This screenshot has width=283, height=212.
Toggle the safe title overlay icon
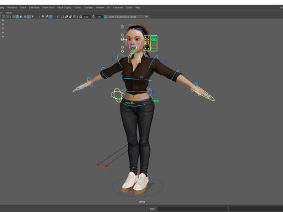click(7, 16)
